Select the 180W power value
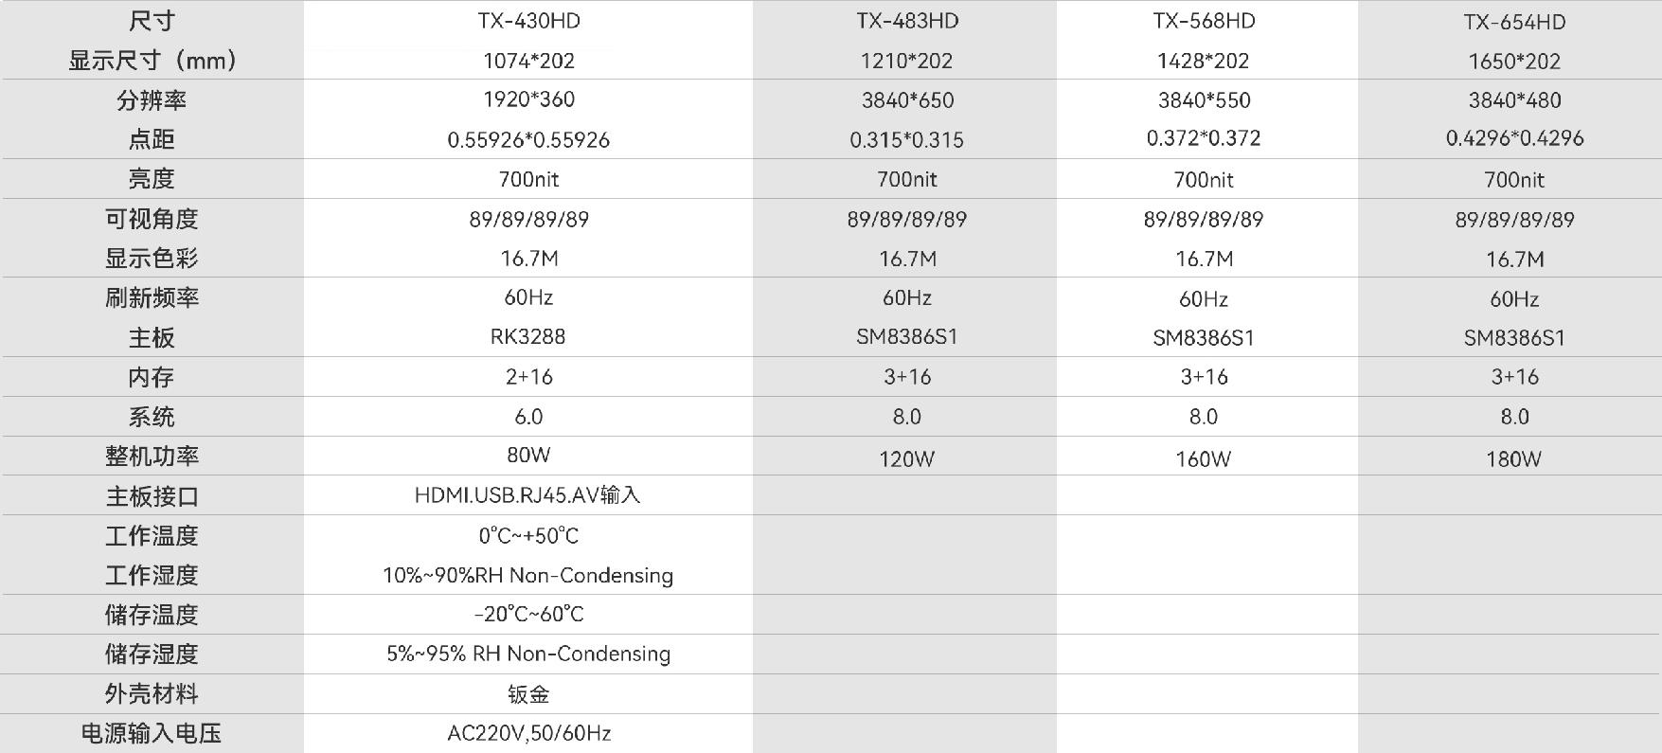 [1514, 459]
